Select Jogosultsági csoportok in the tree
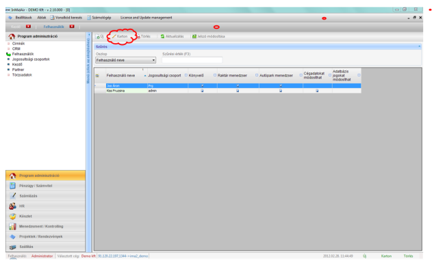 (31, 59)
